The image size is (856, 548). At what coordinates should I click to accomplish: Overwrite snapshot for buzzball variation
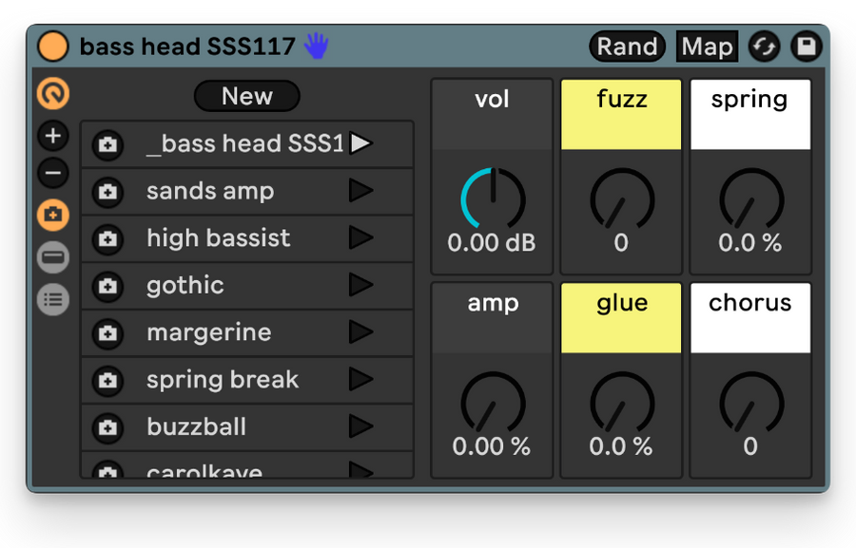tap(107, 427)
